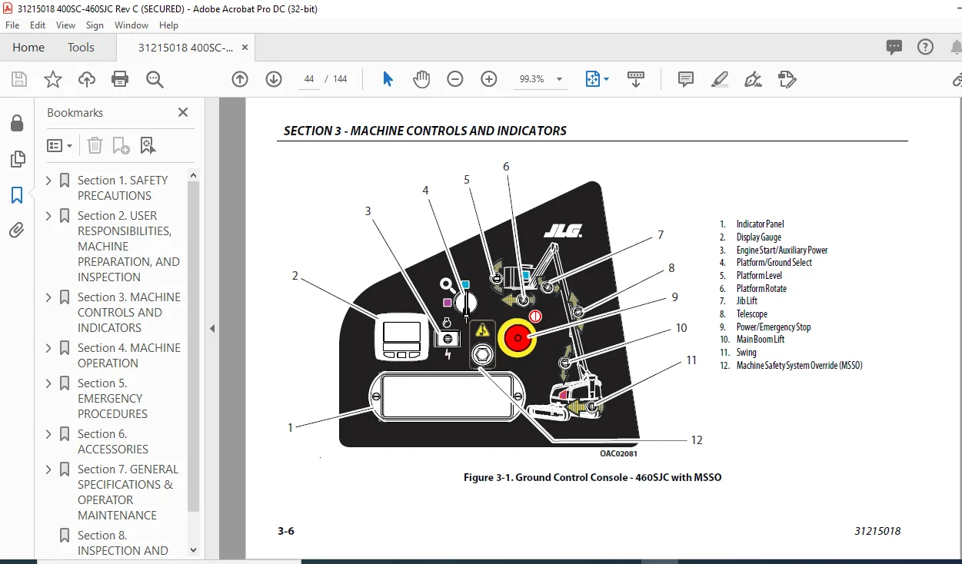962x564 pixels.
Task: Click the Sign document pen icon
Action: (x=754, y=79)
